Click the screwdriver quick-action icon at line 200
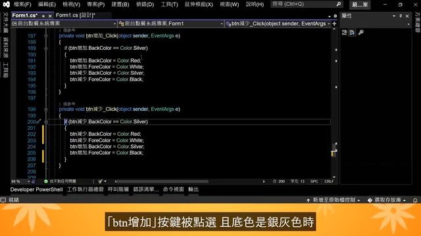 point(38,122)
